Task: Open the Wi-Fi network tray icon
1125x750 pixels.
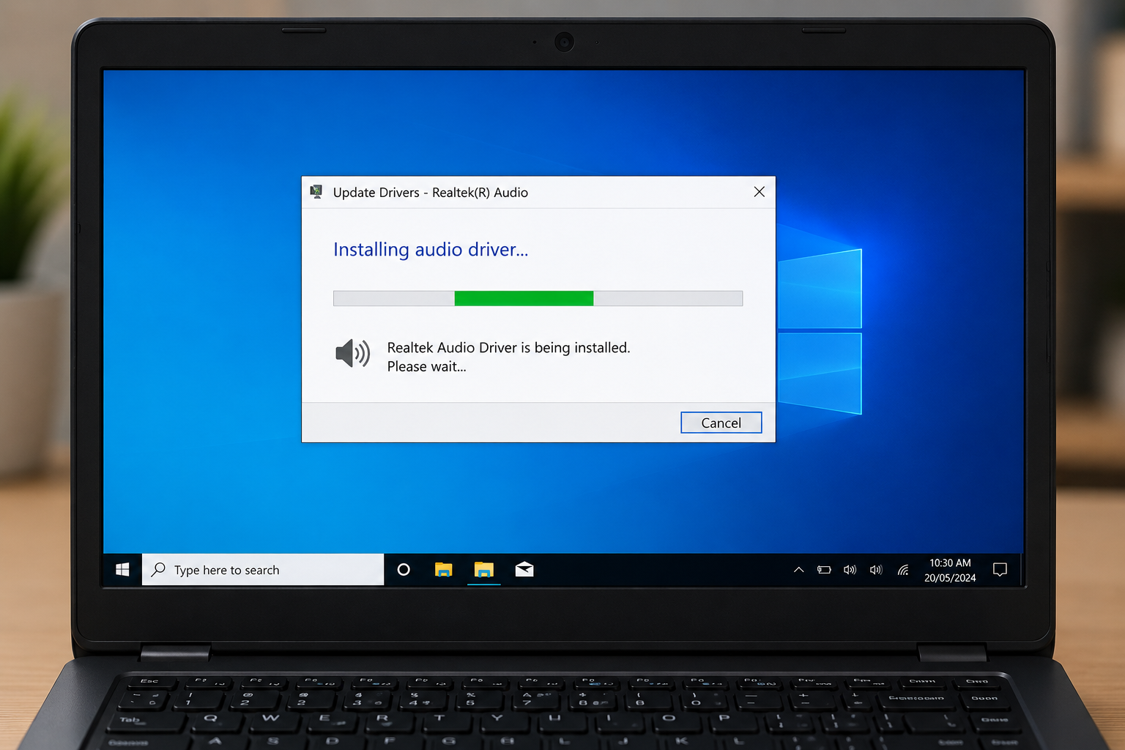Action: (903, 570)
